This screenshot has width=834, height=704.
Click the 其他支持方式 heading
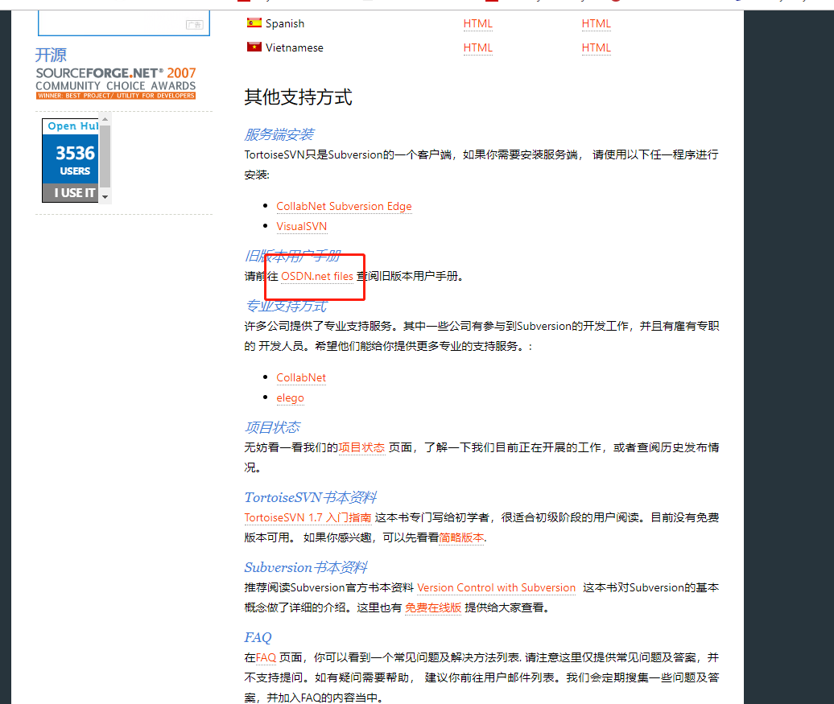[x=299, y=97]
